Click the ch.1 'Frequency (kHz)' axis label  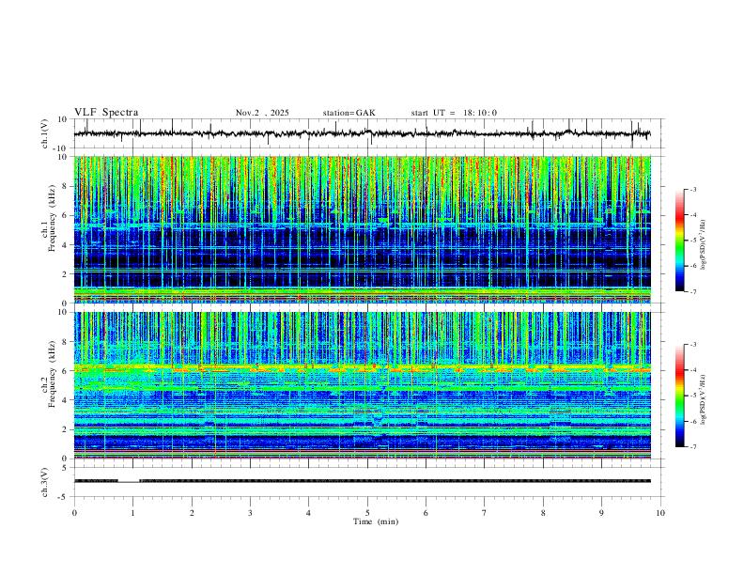(52, 218)
